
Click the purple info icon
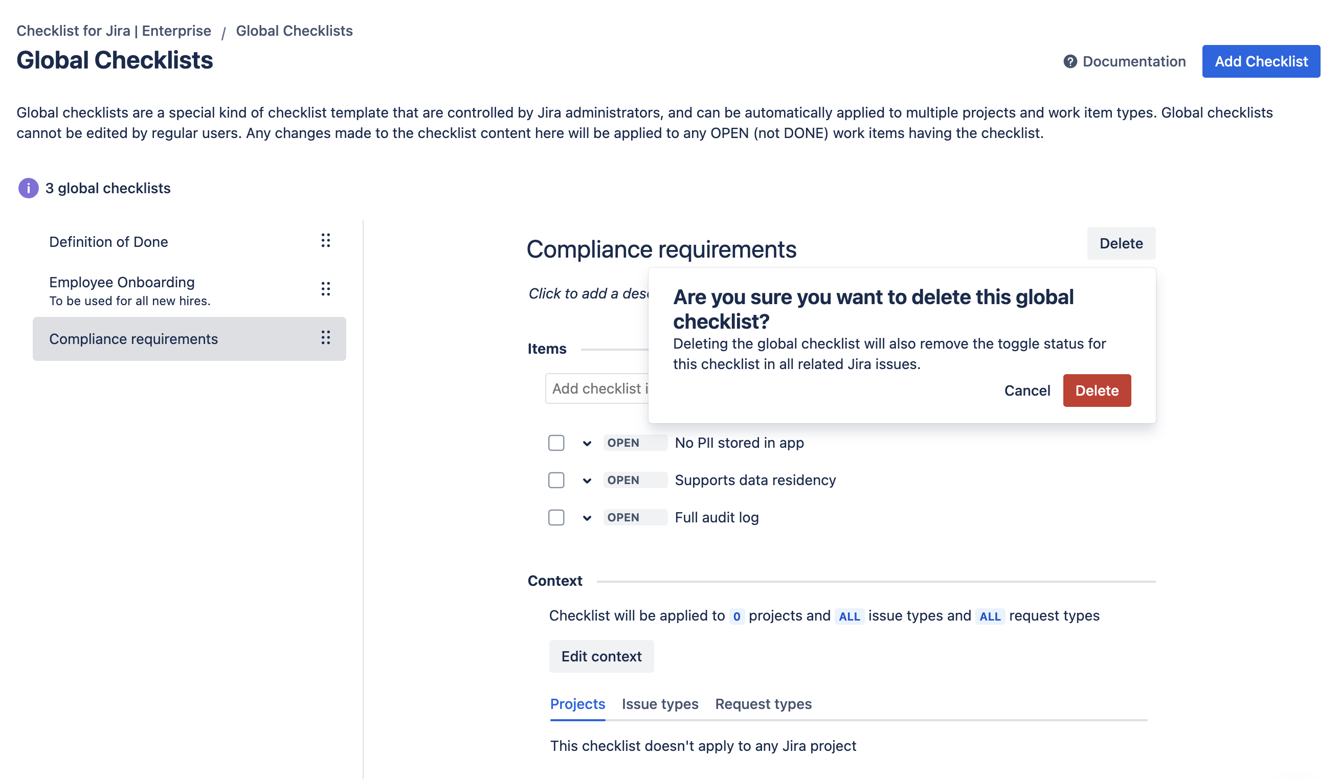coord(28,188)
